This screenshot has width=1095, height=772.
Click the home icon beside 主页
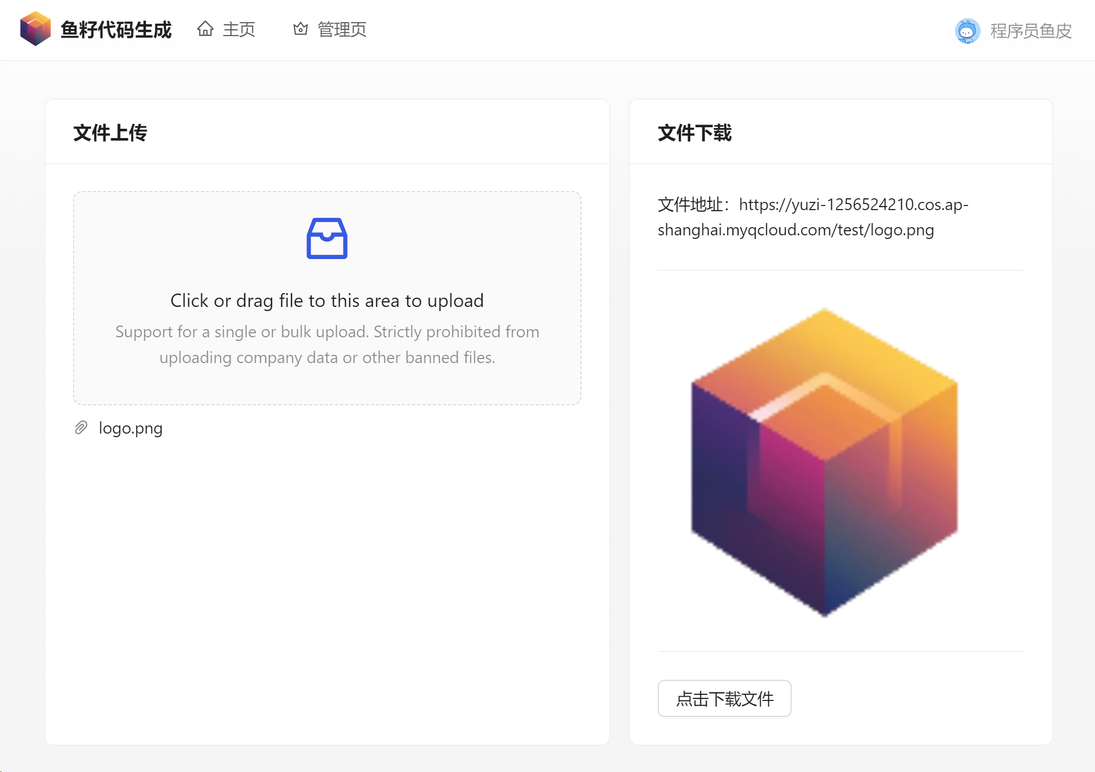click(205, 29)
